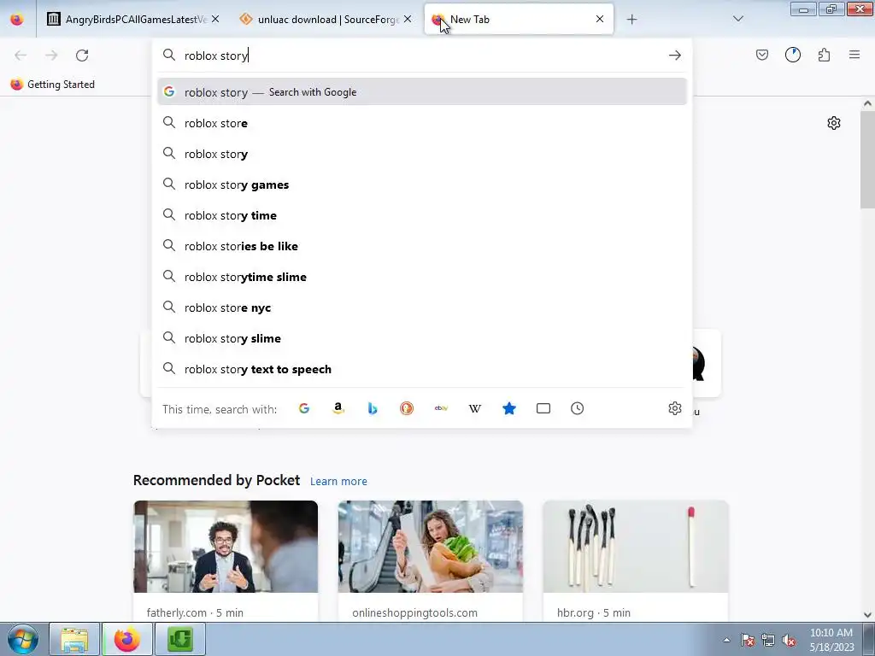Choose 'roblox storytime slime' suggestion
This screenshot has width=875, height=656.
coord(422,276)
